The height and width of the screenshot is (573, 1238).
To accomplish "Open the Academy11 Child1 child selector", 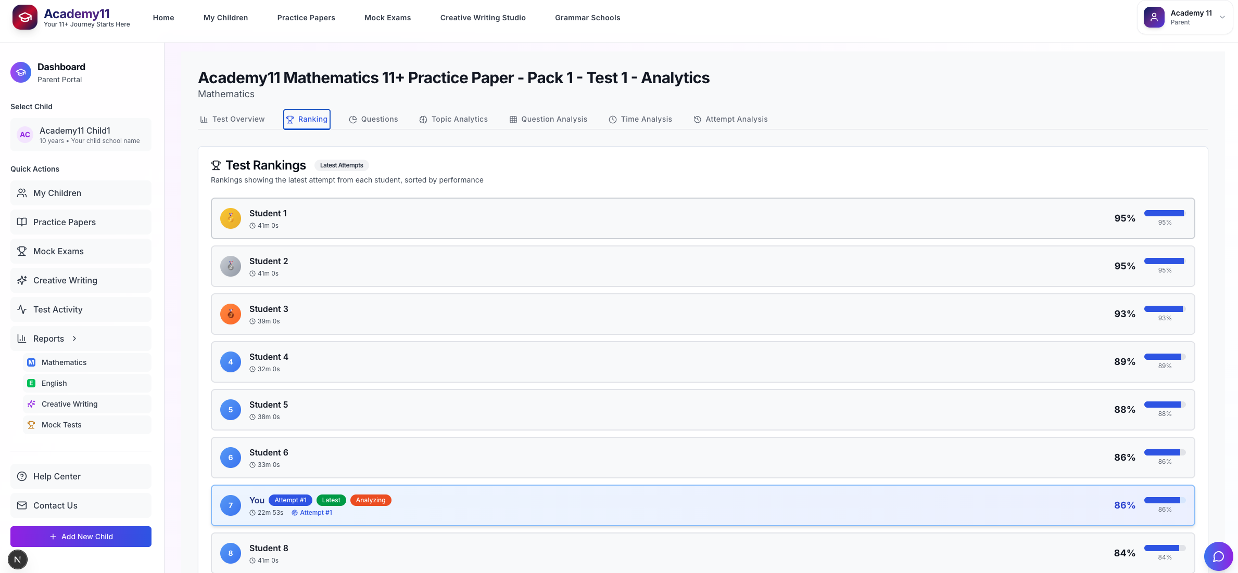I will (81, 135).
